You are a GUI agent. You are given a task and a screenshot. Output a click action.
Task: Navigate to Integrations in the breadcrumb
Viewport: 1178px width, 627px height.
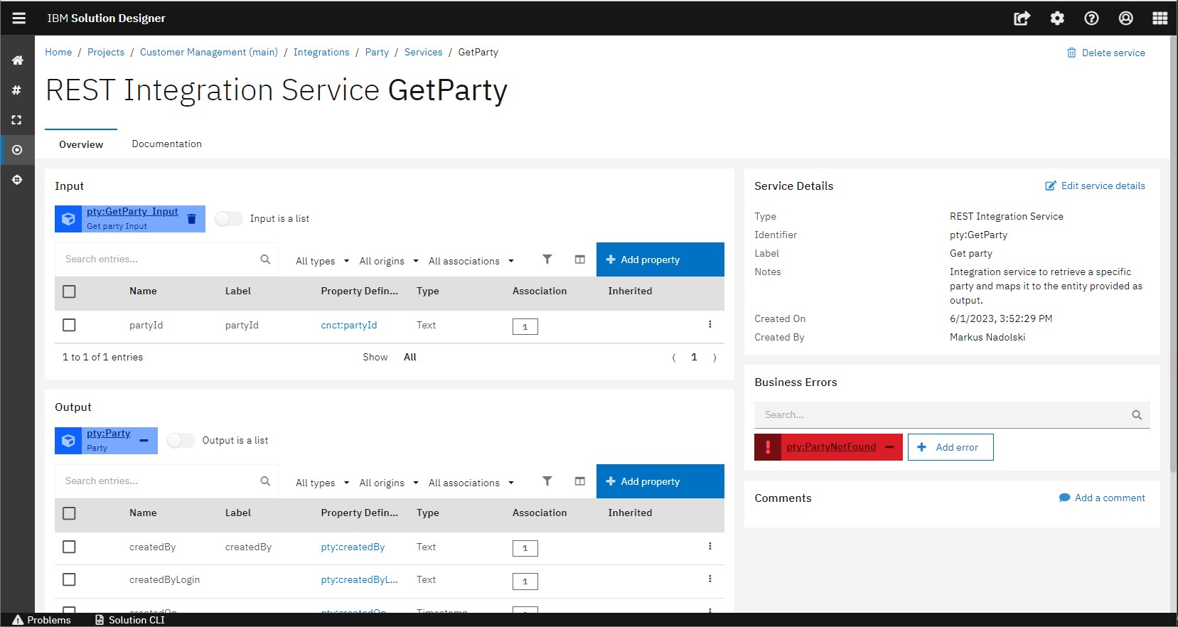321,52
